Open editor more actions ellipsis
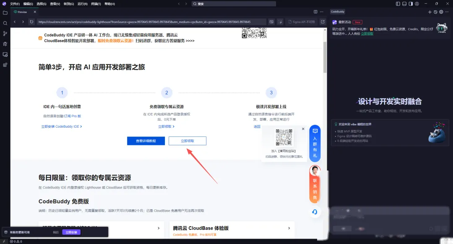 (322, 12)
